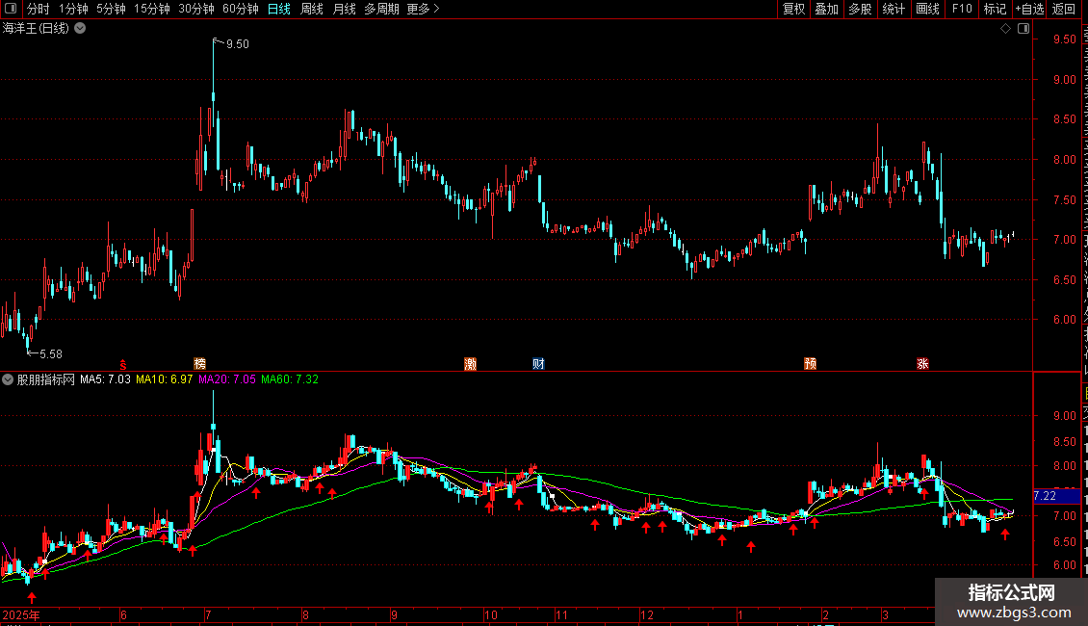Viewport: 1088px width, 626px height.
Task: Click the 返回 button
Action: [1064, 9]
